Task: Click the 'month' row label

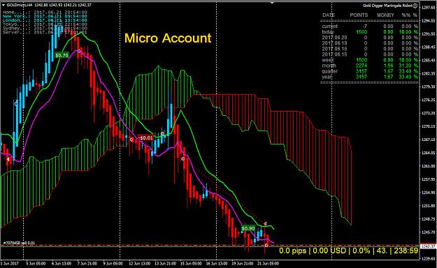Action: click(329, 66)
